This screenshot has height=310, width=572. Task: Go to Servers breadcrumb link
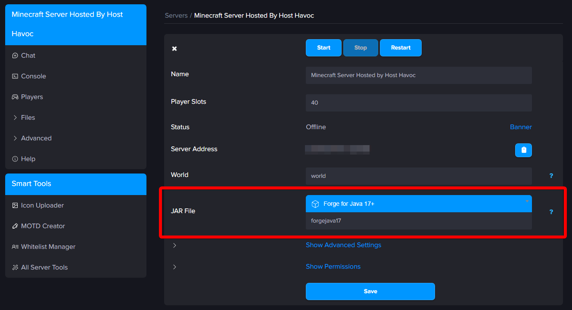pos(176,15)
